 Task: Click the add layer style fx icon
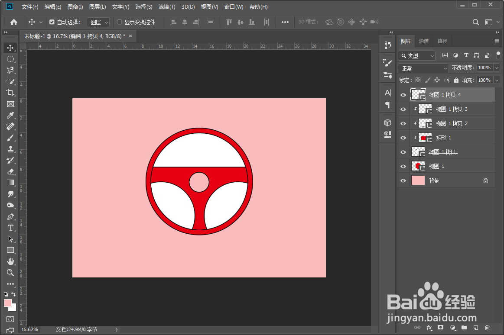429,328
